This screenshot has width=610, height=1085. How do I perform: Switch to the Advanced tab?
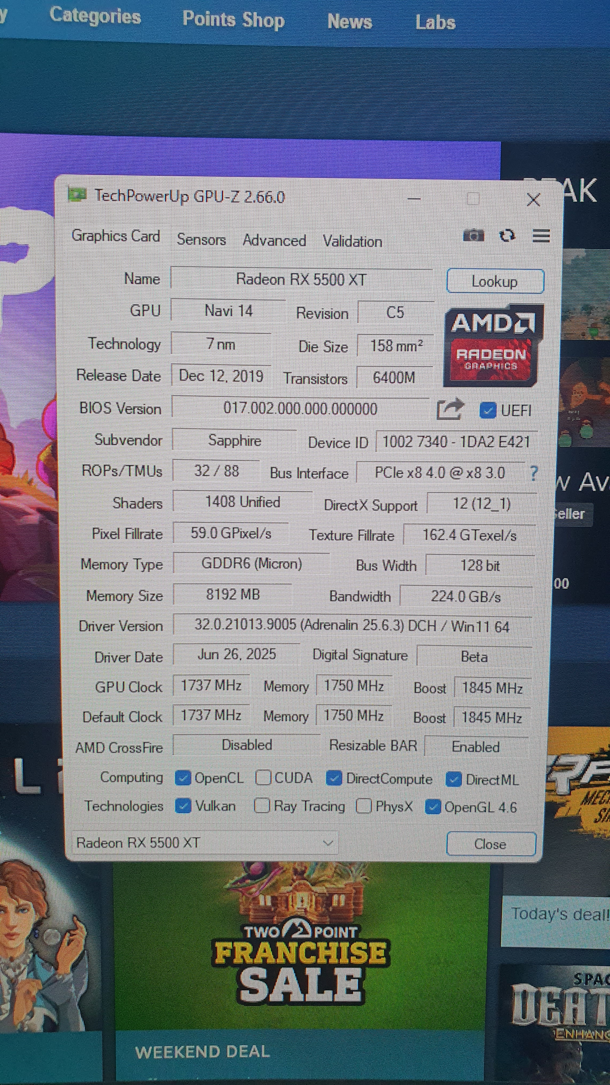[x=274, y=241]
